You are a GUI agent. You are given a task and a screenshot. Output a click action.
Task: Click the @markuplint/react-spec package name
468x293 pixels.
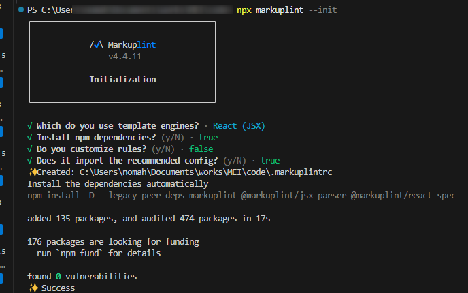pos(403,196)
